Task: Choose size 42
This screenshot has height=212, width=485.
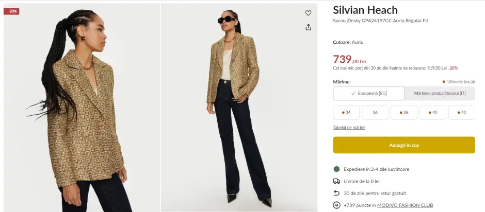Action: pyautogui.click(x=462, y=113)
